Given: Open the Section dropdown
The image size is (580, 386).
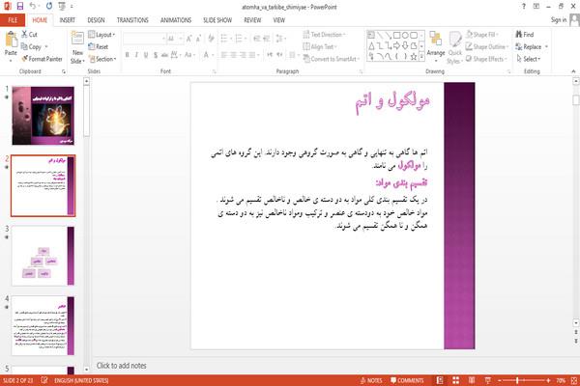Looking at the screenshot, I should point(102,59).
